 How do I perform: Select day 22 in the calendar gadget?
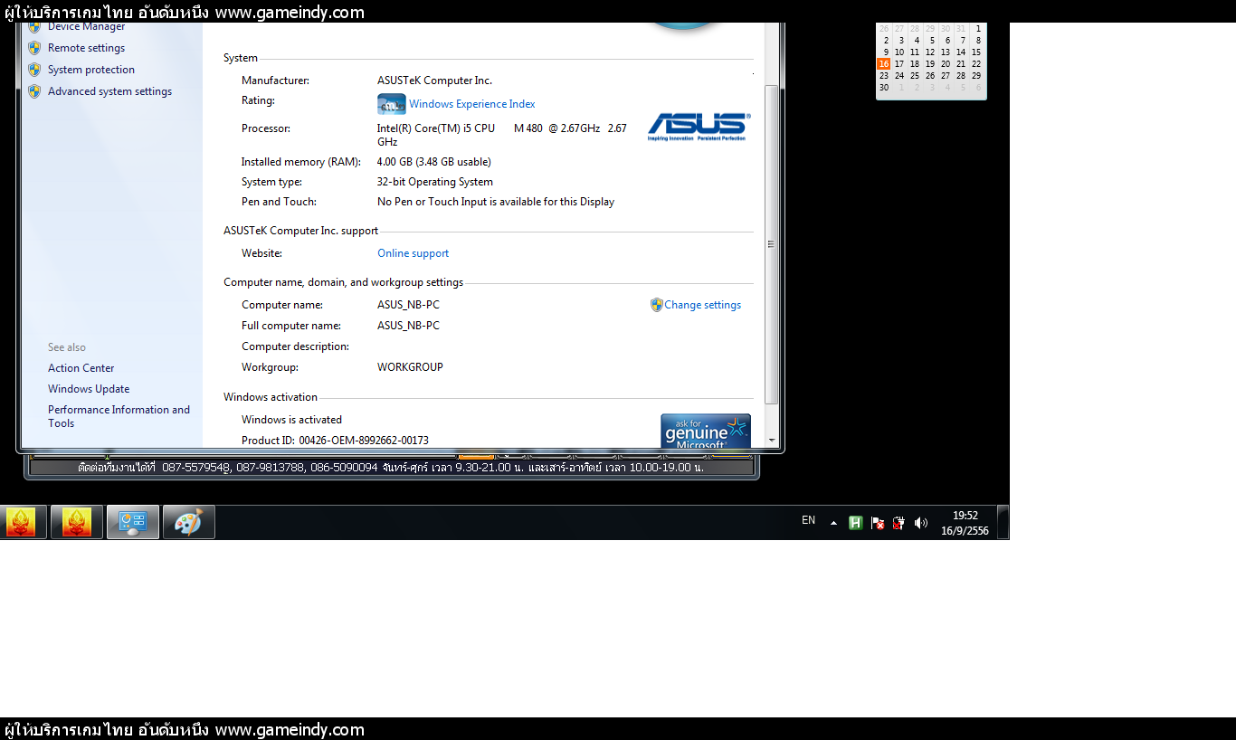click(x=976, y=64)
